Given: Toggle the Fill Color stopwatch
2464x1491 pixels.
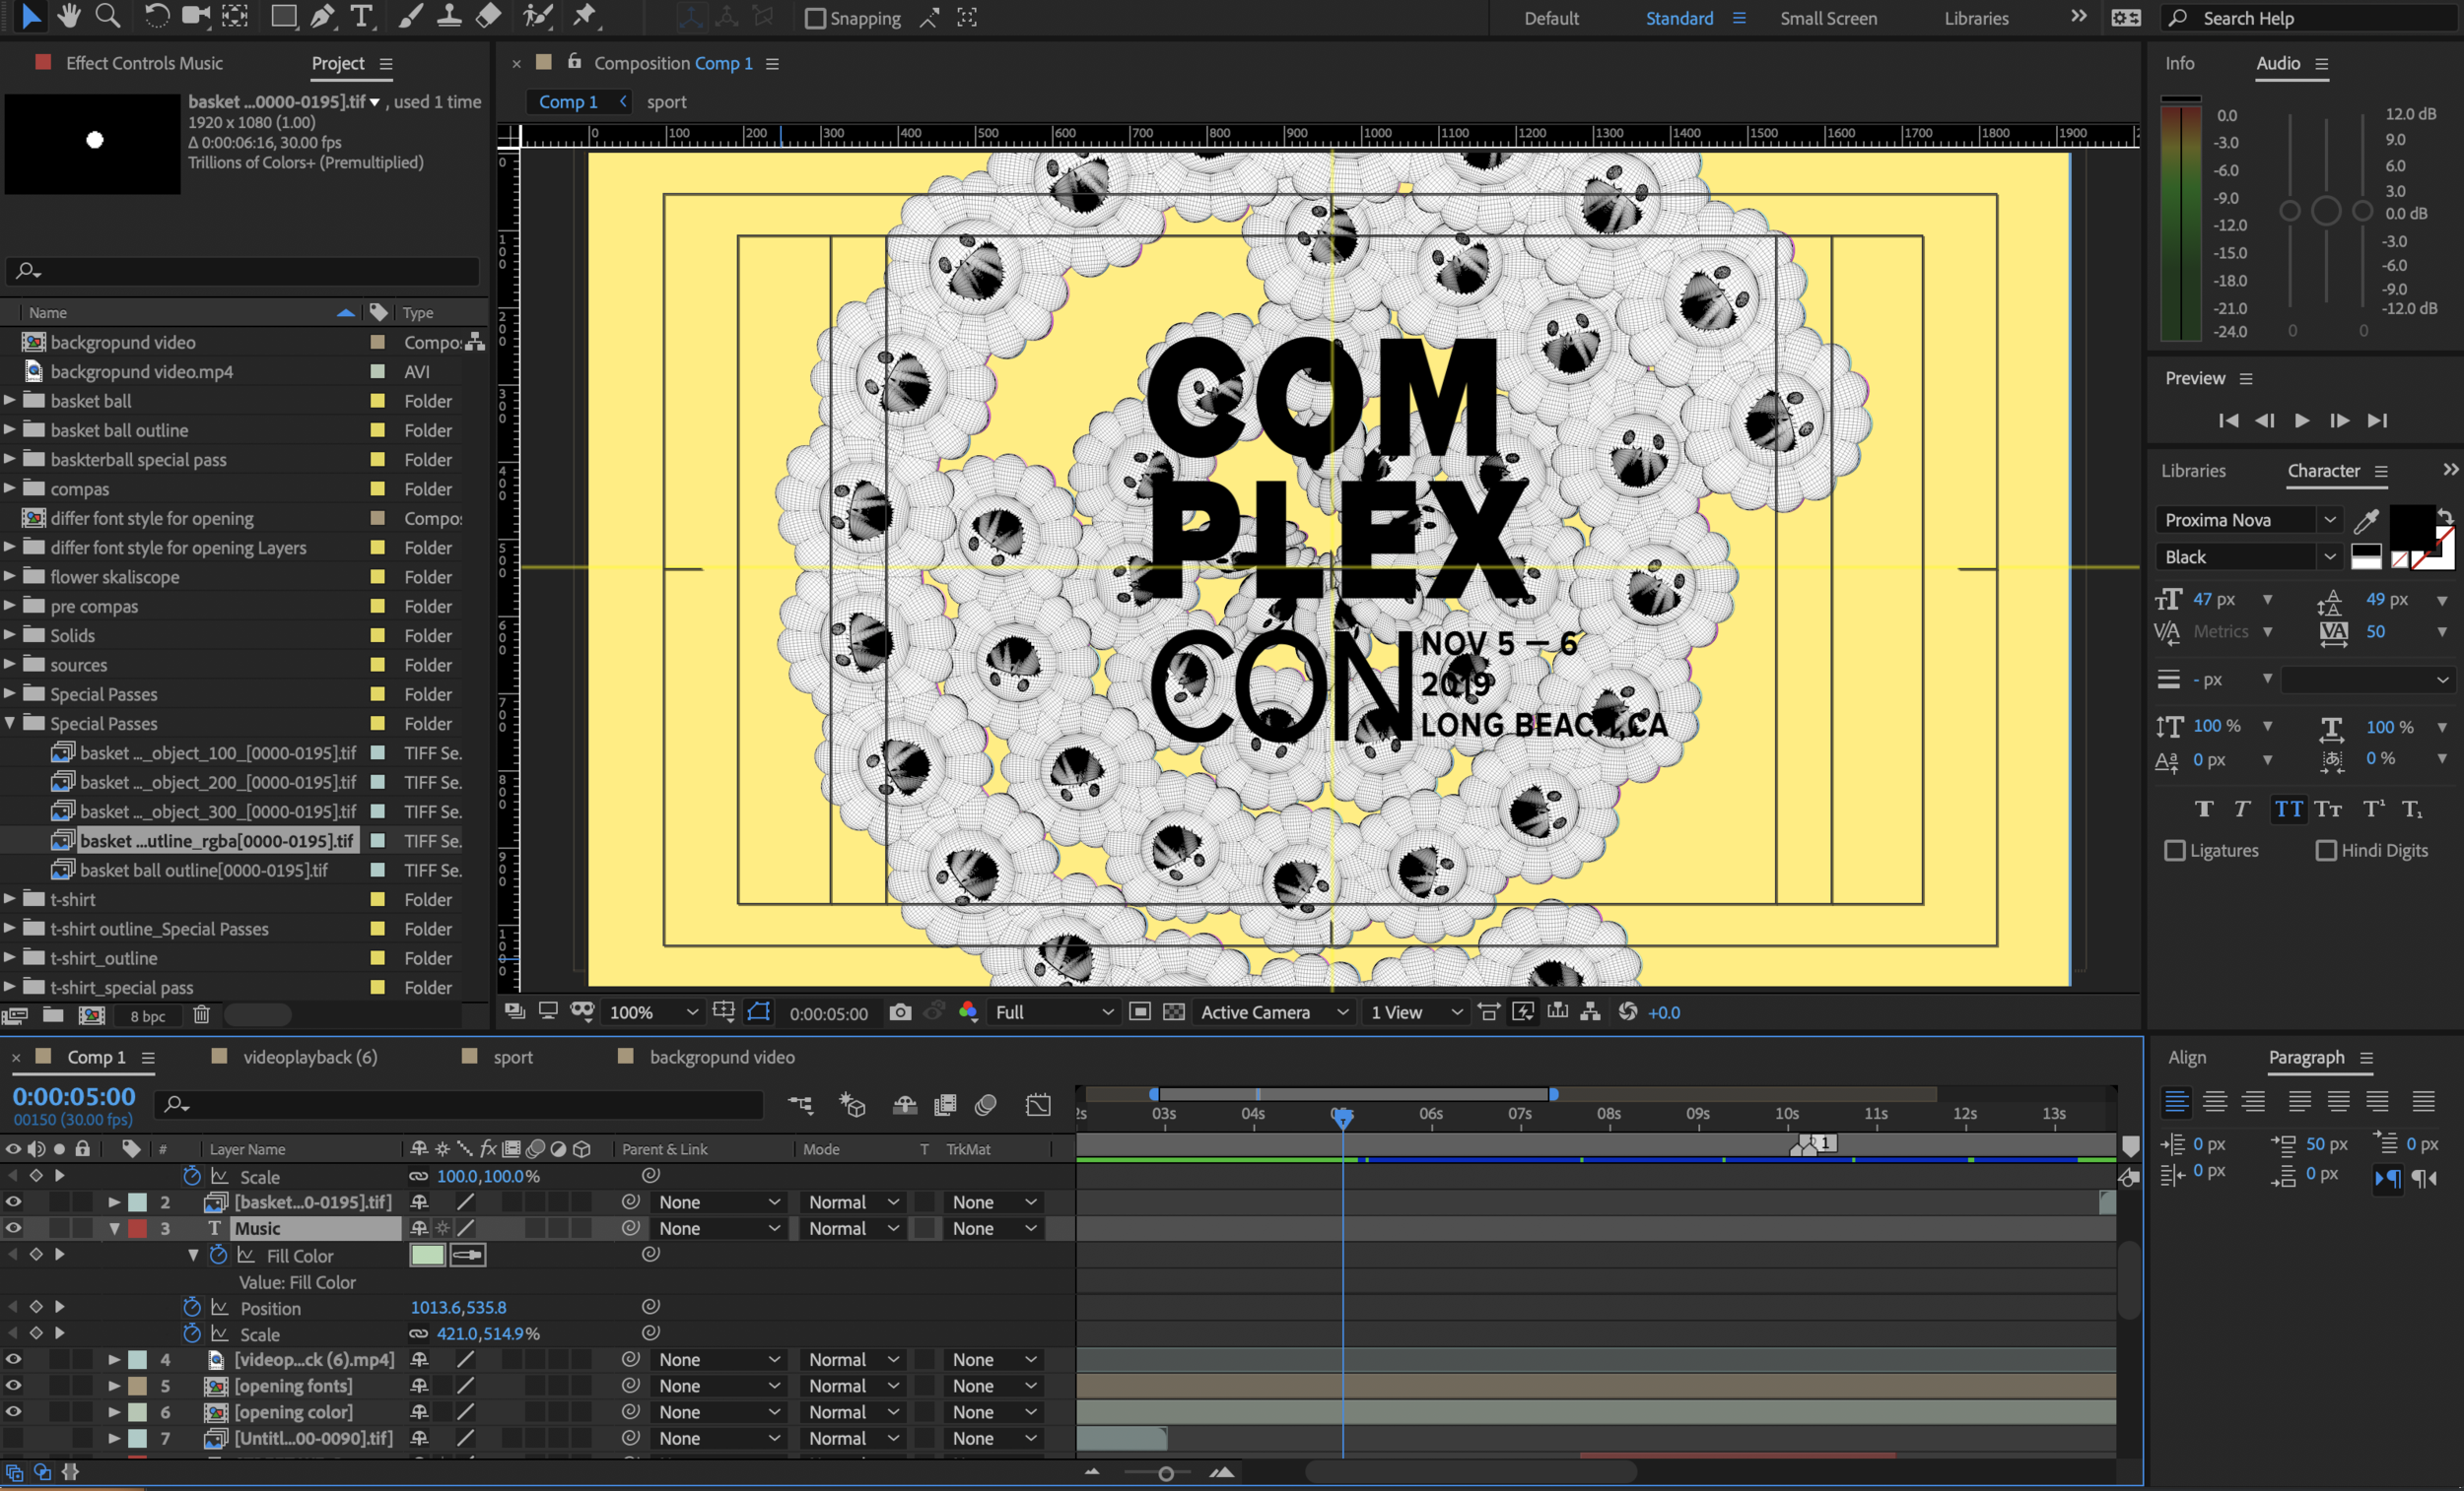Looking at the screenshot, I should [218, 1256].
